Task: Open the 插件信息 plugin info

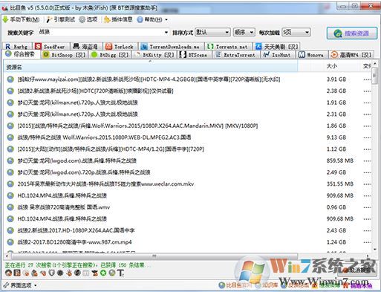Action: coord(118,19)
